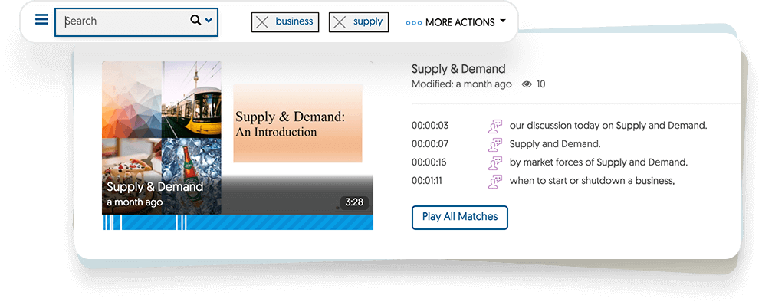The width and height of the screenshot is (762, 302).
Task: Open the Supply & Demand title link
Action: pos(458,69)
